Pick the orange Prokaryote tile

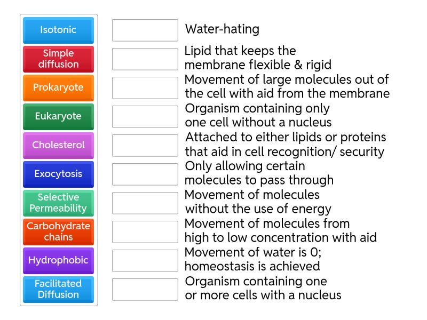pos(58,87)
